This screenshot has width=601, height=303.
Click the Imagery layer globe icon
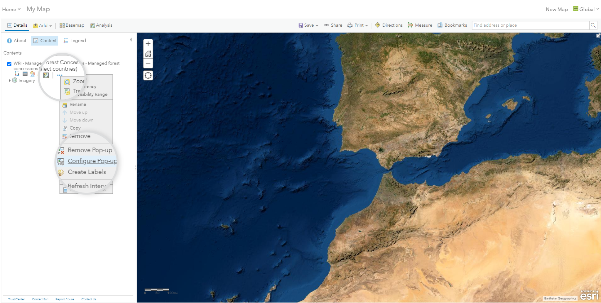pyautogui.click(x=15, y=80)
